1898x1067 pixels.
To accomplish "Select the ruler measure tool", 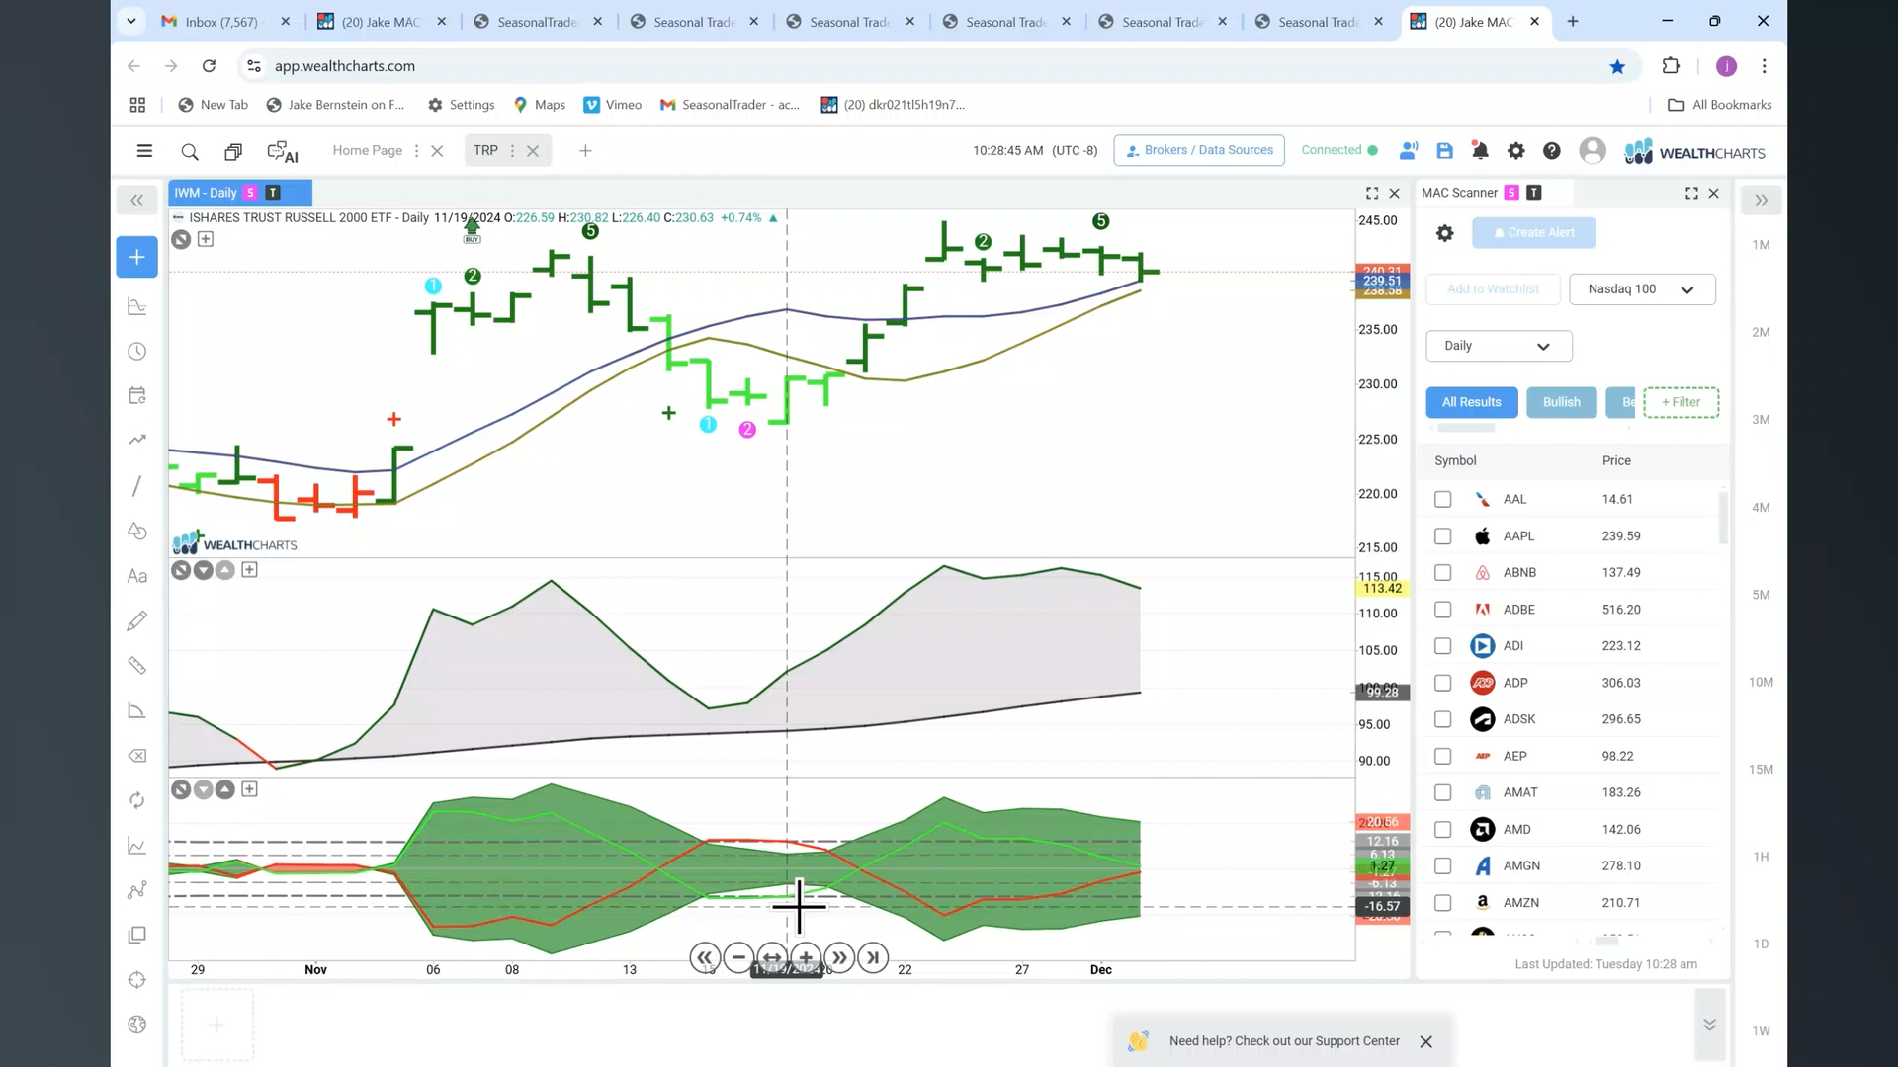I will [137, 666].
